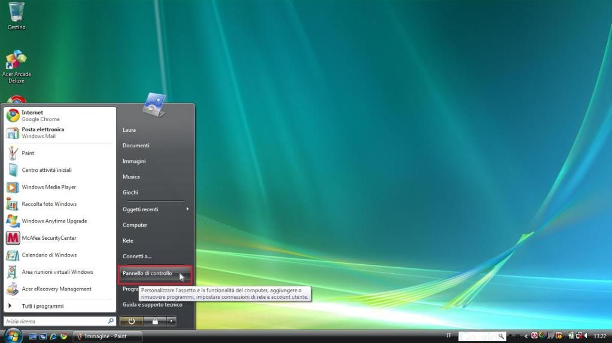Launch Acer eRecovery Management
The width and height of the screenshot is (612, 343).
[x=60, y=289]
